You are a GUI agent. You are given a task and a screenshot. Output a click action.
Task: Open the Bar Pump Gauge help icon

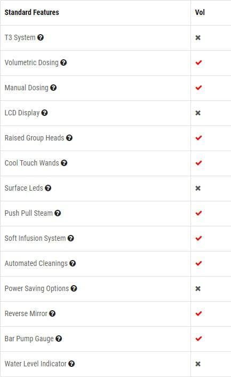pyautogui.click(x=59, y=339)
